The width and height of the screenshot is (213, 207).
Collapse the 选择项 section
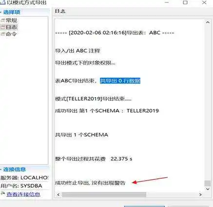pyautogui.click(x=1, y=12)
